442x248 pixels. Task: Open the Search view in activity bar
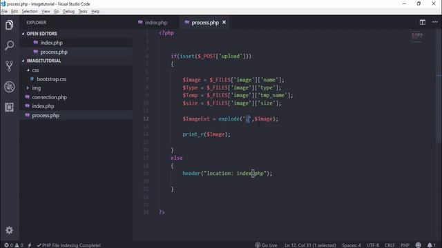tap(9, 45)
